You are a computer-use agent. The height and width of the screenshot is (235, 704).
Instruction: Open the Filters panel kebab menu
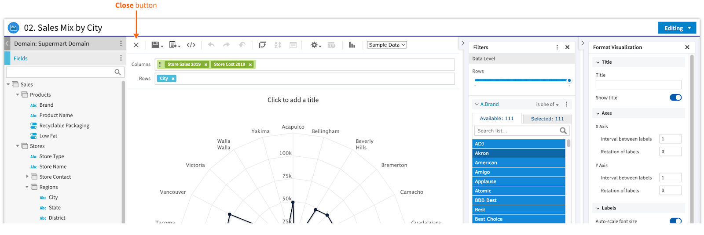(557, 47)
